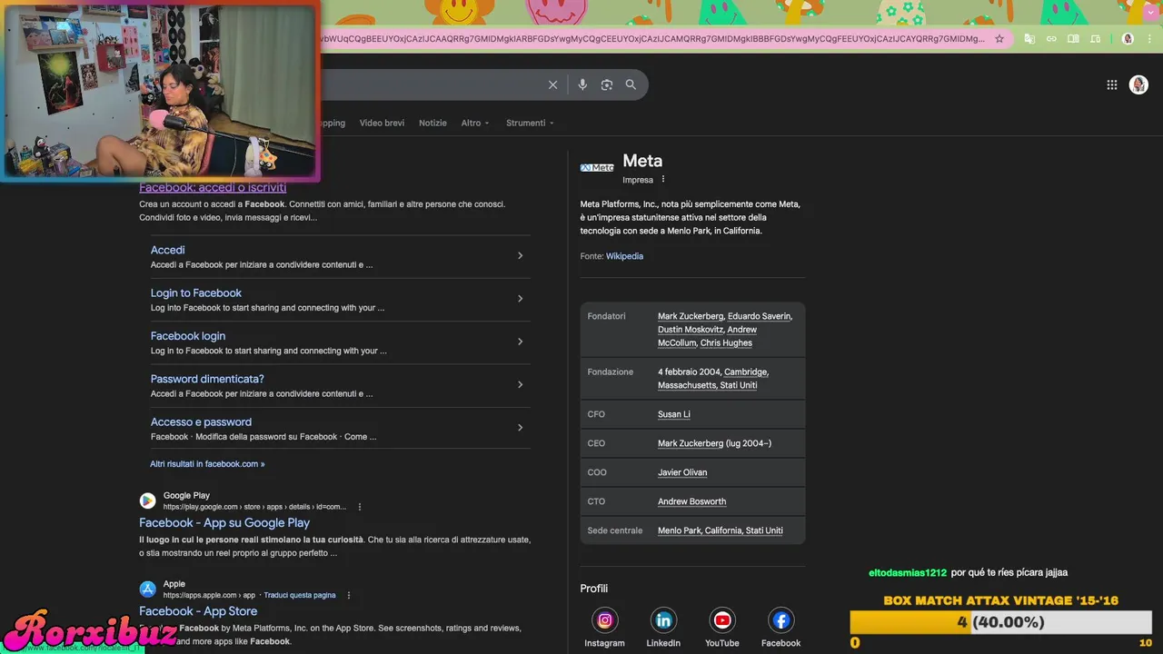Open Menlo Park, California, Stati Uniti link
Image resolution: width=1163 pixels, height=654 pixels.
tap(720, 530)
